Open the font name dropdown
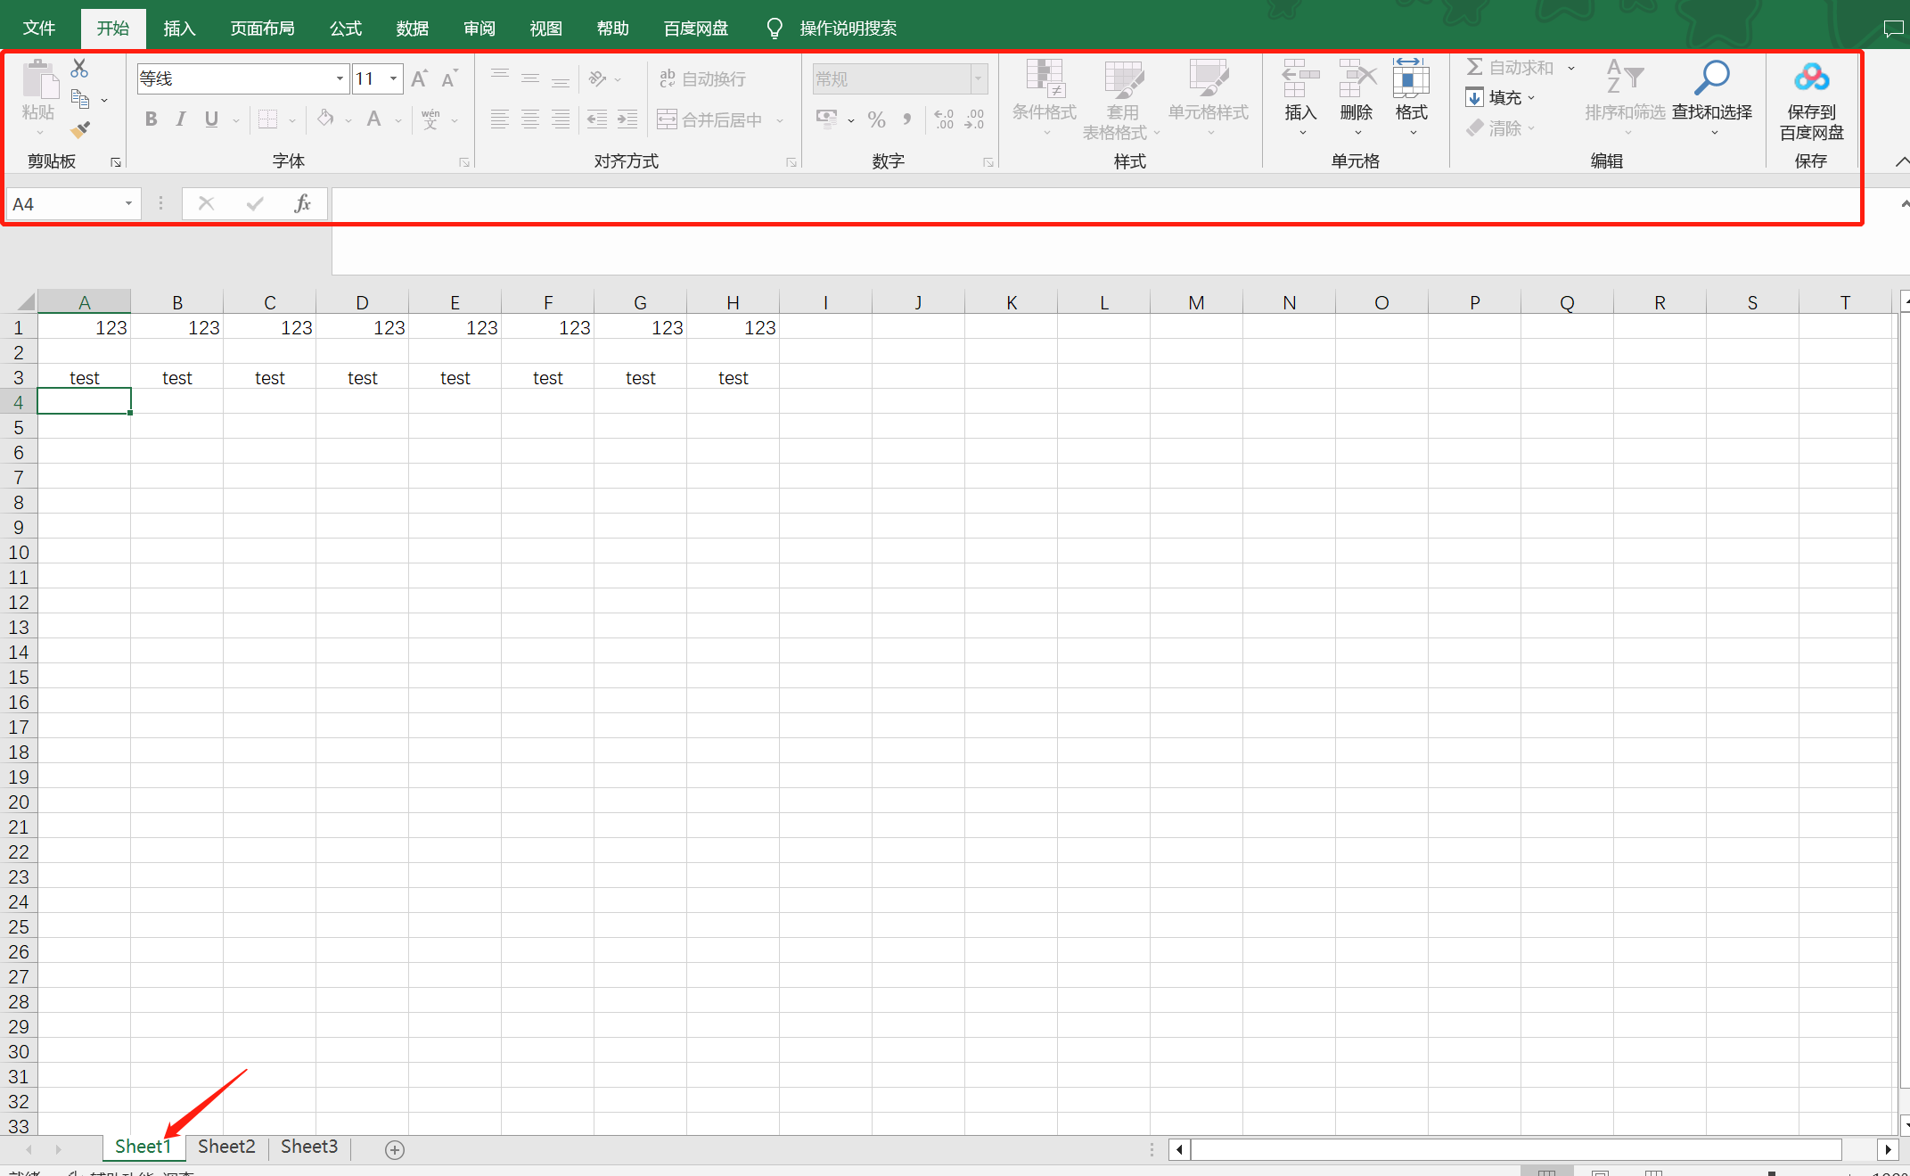1910x1176 pixels. [340, 78]
